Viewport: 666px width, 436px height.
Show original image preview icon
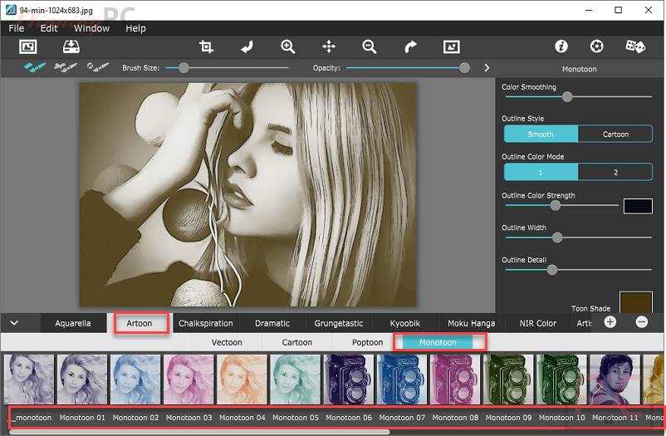pos(451,47)
